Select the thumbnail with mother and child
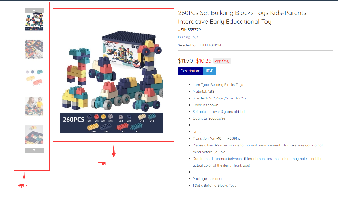 tap(34, 106)
